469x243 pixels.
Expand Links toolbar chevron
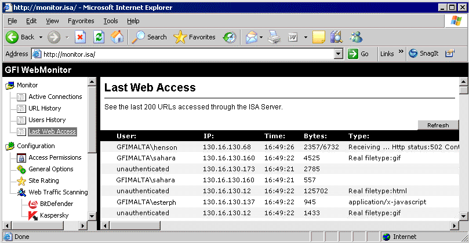pos(401,51)
